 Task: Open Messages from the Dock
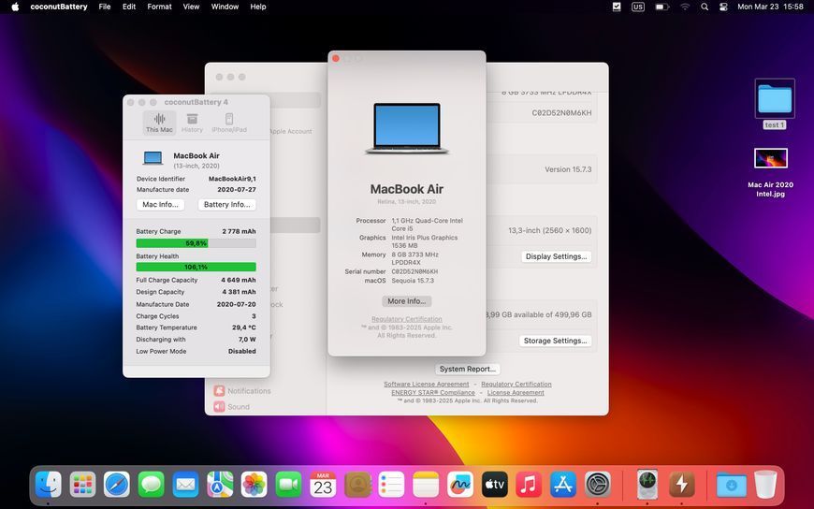(x=151, y=485)
